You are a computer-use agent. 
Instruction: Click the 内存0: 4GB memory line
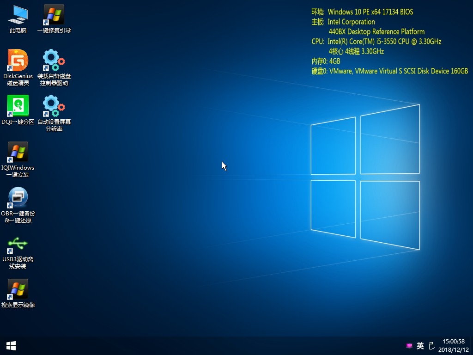[x=326, y=61]
